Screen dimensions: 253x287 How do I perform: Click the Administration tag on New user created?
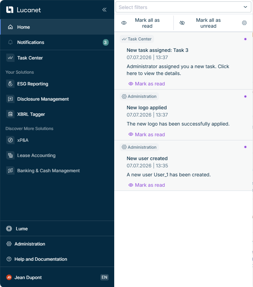[139, 147]
